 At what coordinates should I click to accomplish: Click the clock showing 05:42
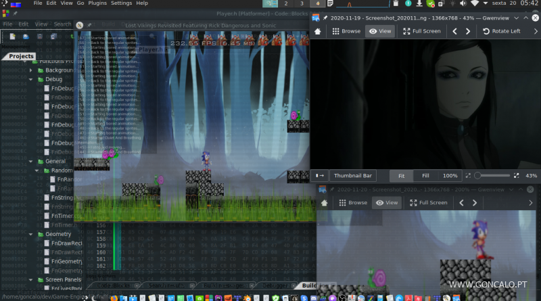click(x=529, y=3)
